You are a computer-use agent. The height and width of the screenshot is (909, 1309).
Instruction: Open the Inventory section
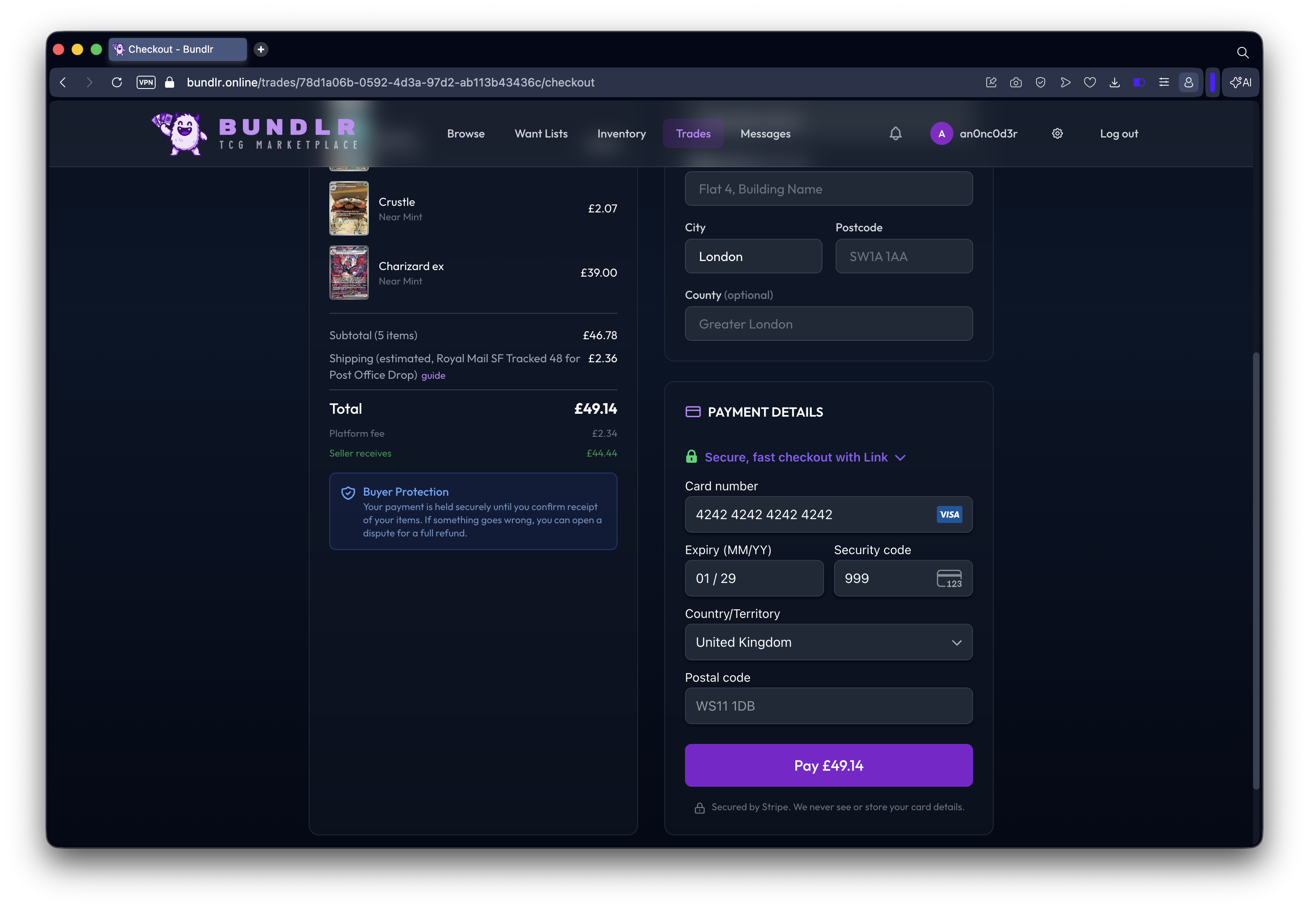pos(621,133)
